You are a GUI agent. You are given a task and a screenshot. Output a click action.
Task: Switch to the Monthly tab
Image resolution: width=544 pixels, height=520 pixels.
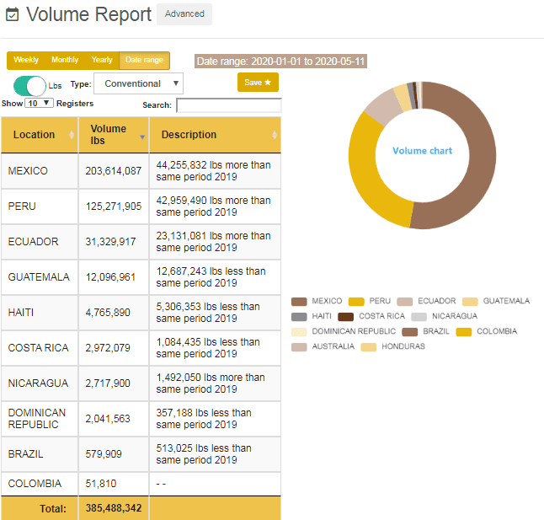click(x=65, y=60)
